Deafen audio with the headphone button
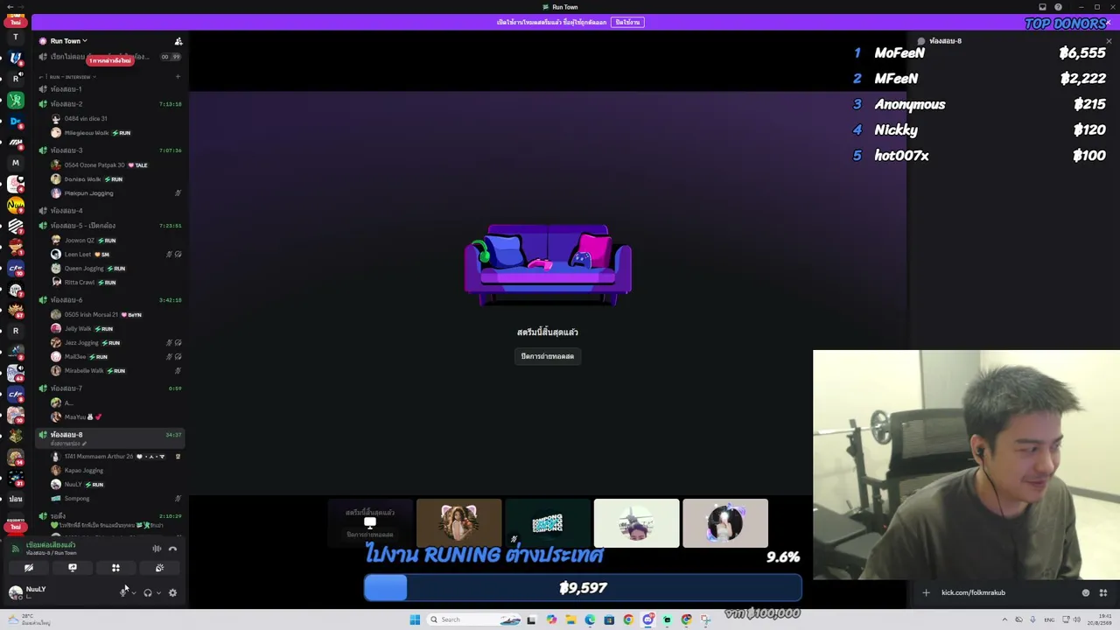 point(147,592)
